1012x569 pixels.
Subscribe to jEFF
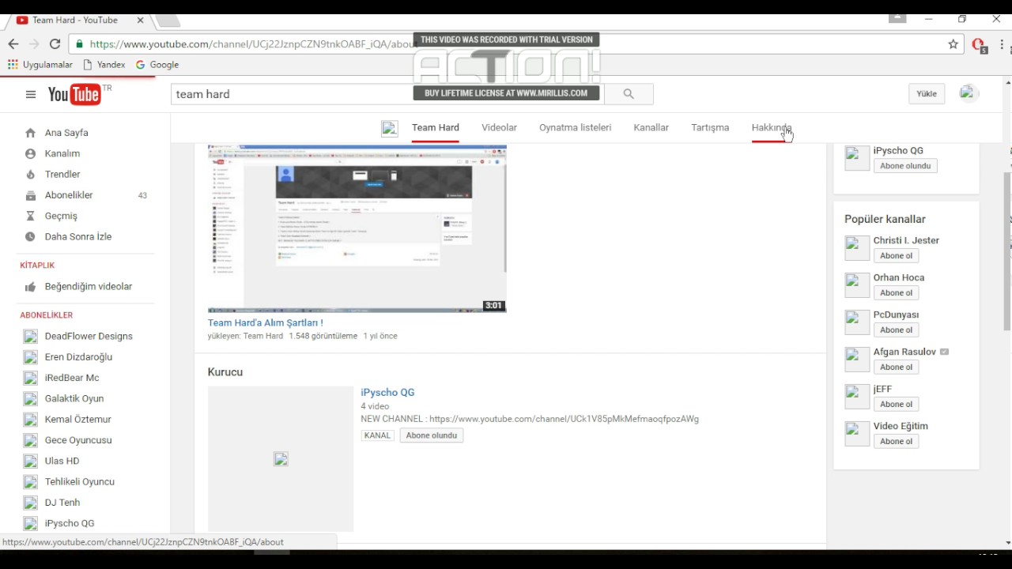pyautogui.click(x=896, y=404)
